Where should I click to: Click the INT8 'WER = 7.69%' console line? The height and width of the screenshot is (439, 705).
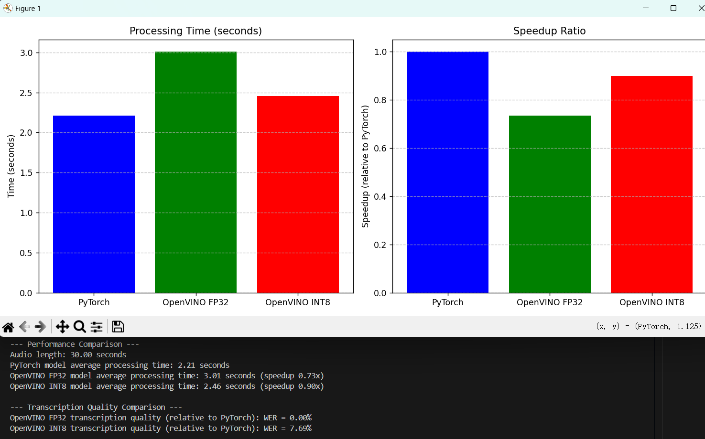(x=161, y=428)
